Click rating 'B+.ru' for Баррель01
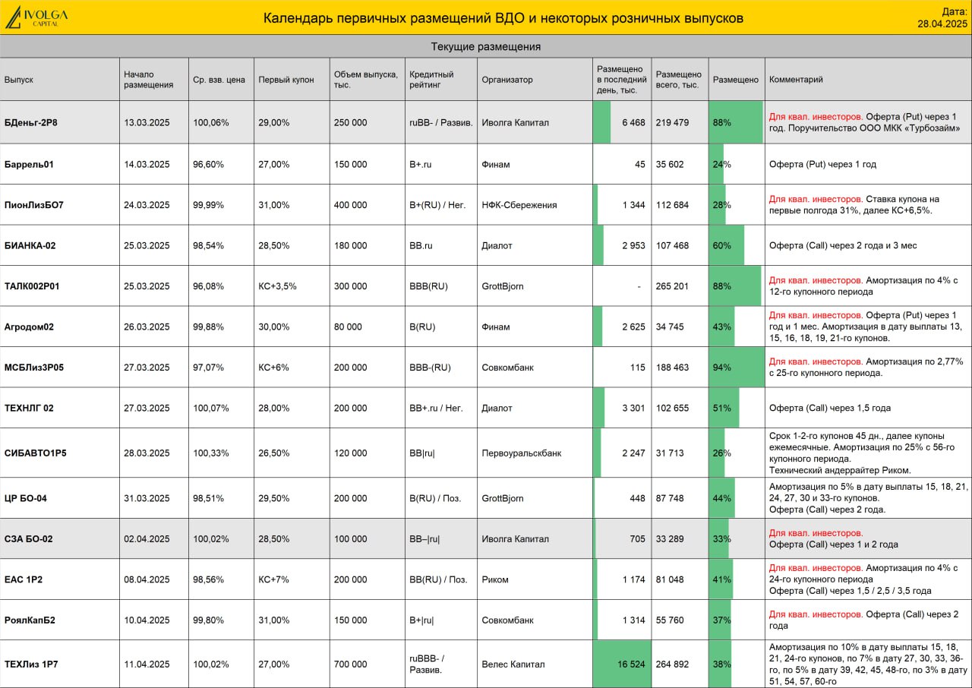Viewport: 972px width, 688px height. pos(421,164)
